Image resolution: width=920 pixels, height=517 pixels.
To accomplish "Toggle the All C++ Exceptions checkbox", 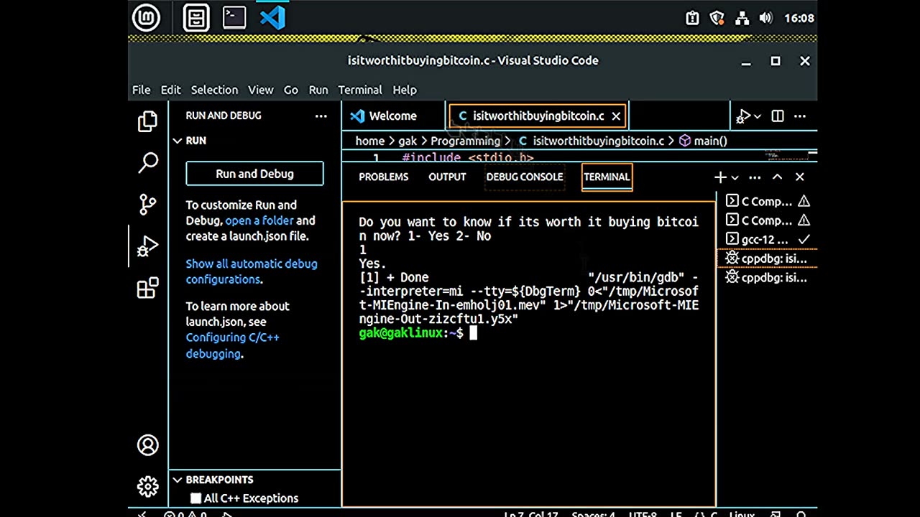I will (x=195, y=498).
